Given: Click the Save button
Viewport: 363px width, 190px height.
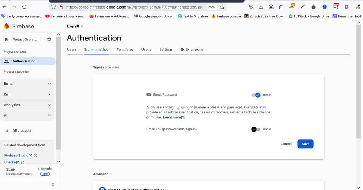Looking at the screenshot, I should tap(305, 144).
